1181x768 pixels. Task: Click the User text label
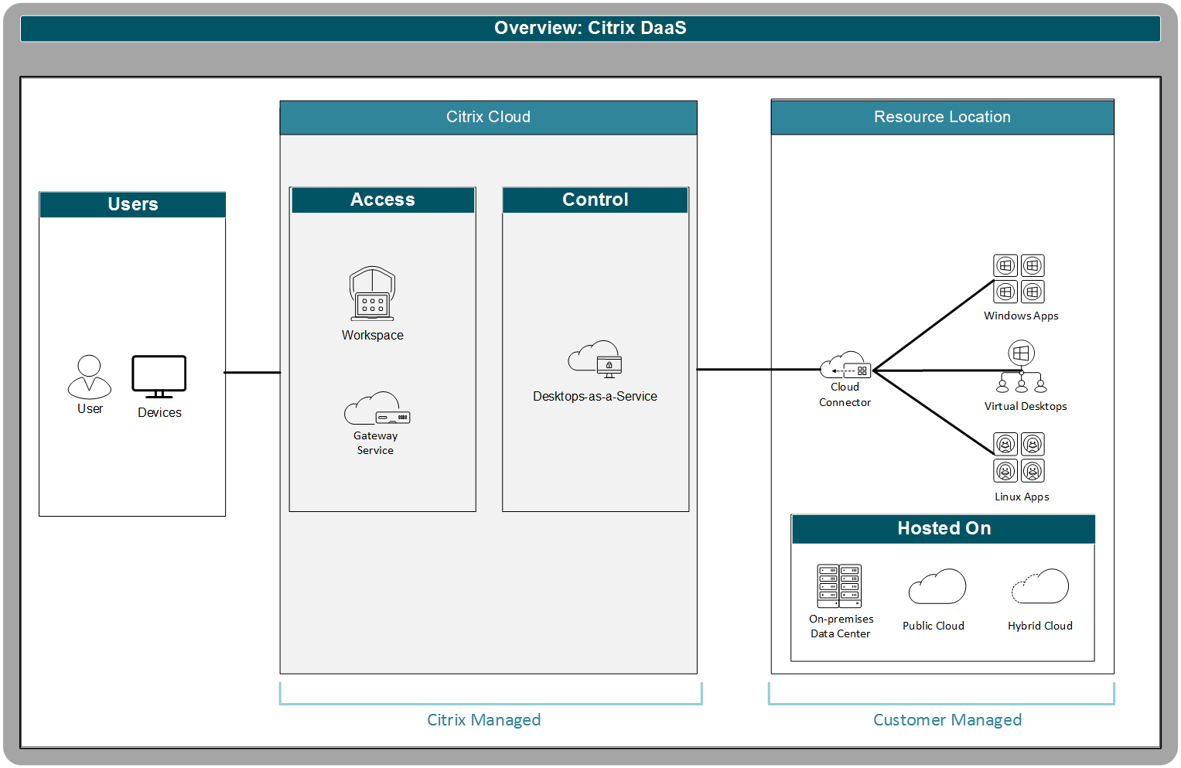[90, 409]
